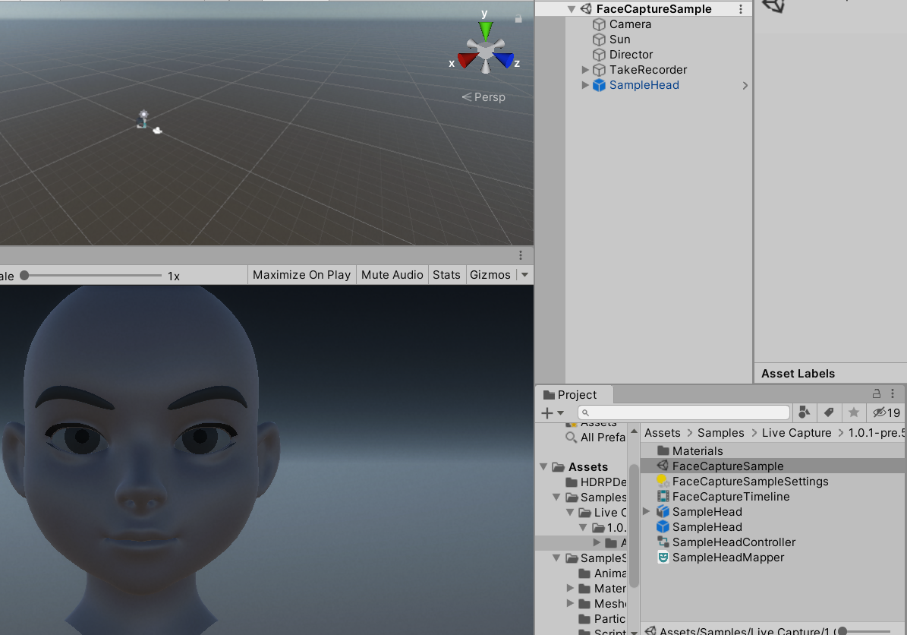Screen dimensions: 907x635
Task: Click 1.0.1-pre in the breadcrumb path
Action: tap(876, 433)
